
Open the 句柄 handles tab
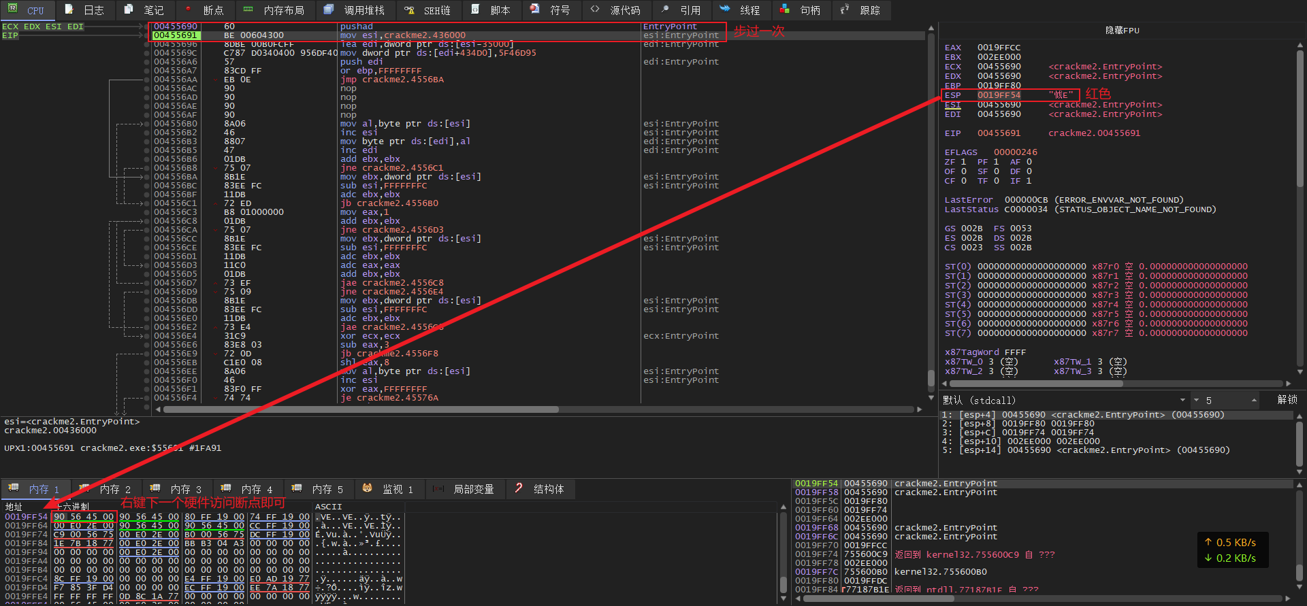click(802, 10)
